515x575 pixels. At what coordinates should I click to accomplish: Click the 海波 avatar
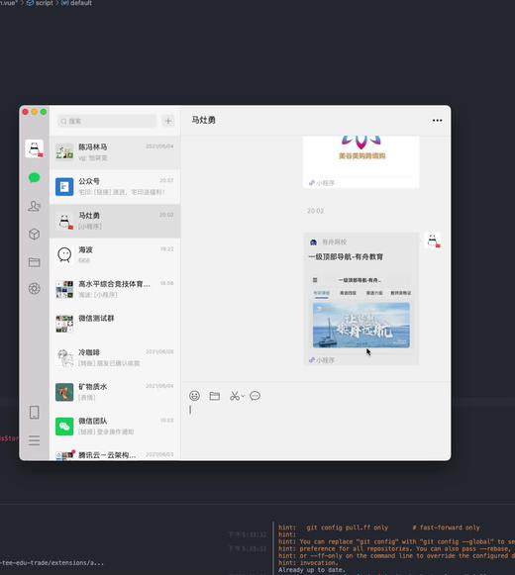(64, 255)
